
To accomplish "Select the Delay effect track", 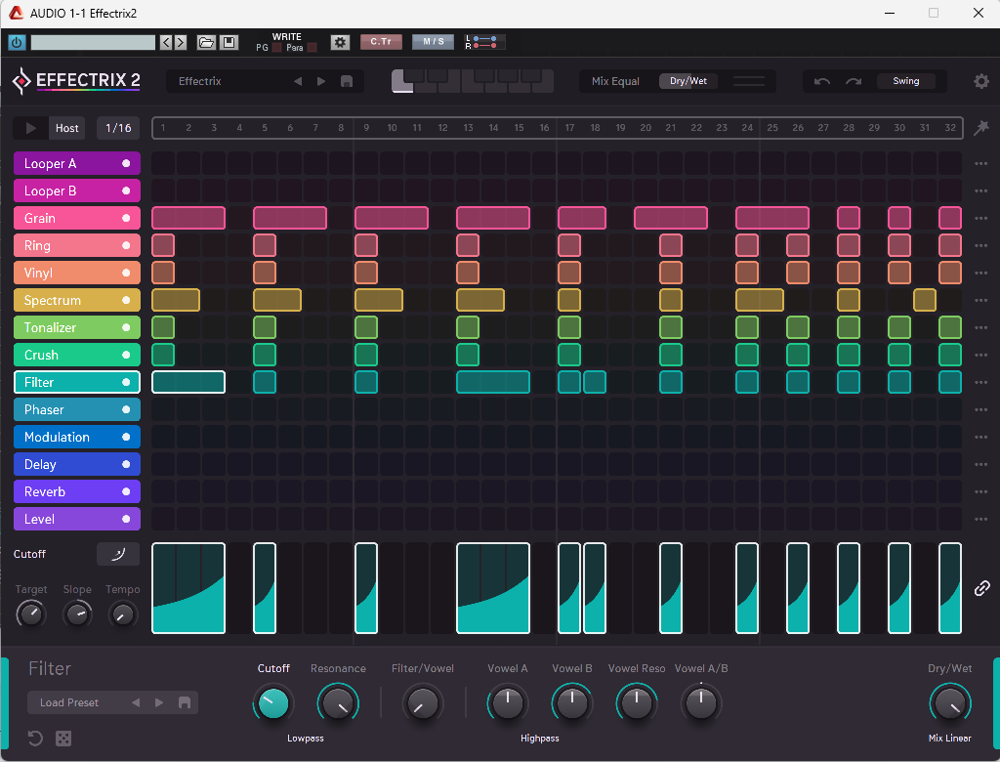I will [77, 465].
